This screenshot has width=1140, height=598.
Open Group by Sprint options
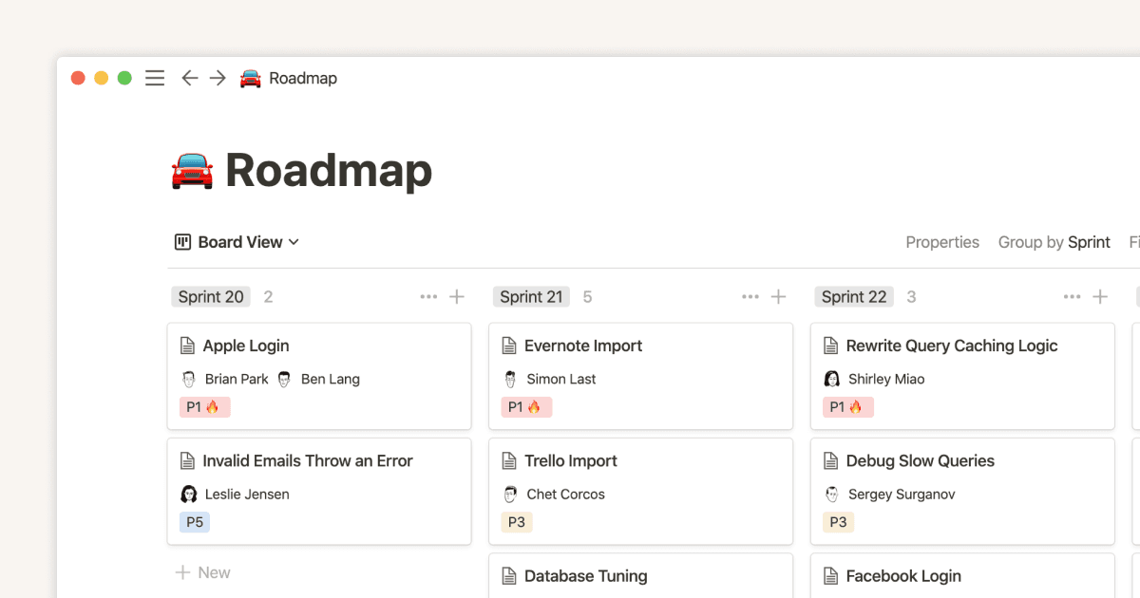click(x=1054, y=242)
